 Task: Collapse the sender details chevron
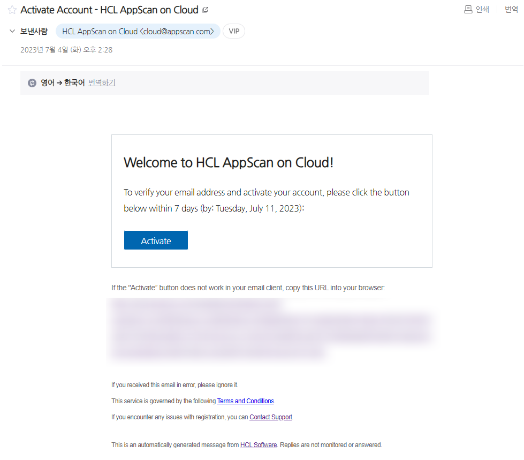click(12, 31)
